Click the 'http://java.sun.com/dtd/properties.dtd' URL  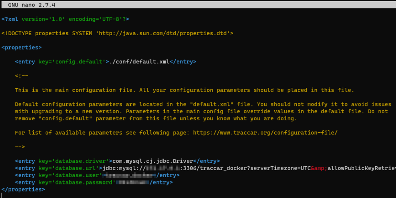point(163,33)
